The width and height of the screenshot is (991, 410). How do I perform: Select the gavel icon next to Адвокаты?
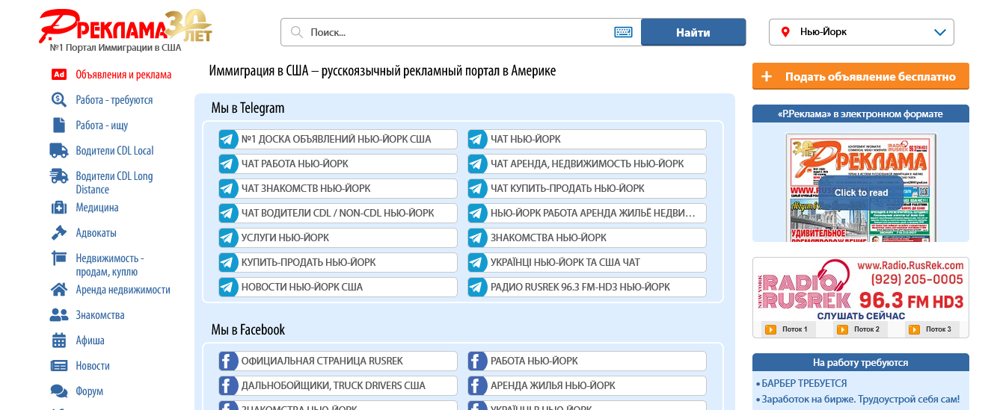[59, 233]
